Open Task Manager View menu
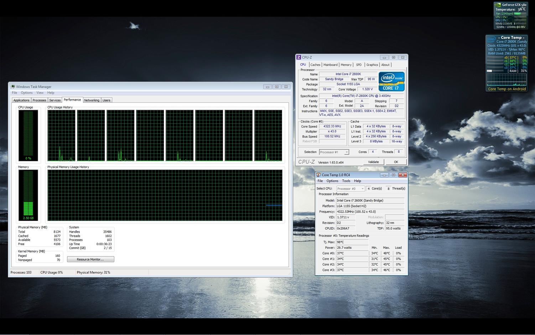535x335 pixels. (x=40, y=93)
